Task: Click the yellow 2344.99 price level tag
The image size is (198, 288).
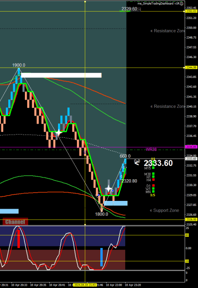Action: 191,68
